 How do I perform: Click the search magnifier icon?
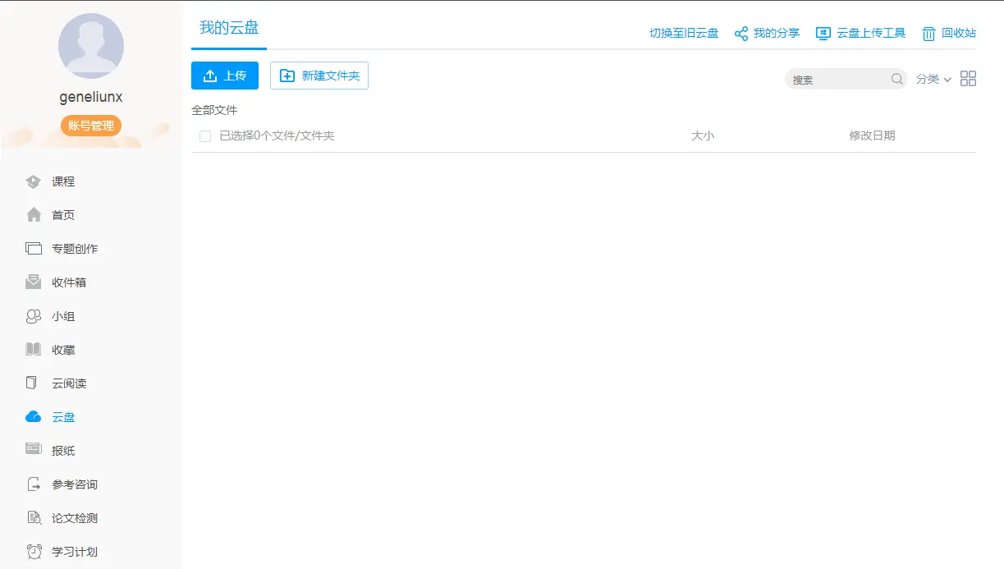(896, 80)
